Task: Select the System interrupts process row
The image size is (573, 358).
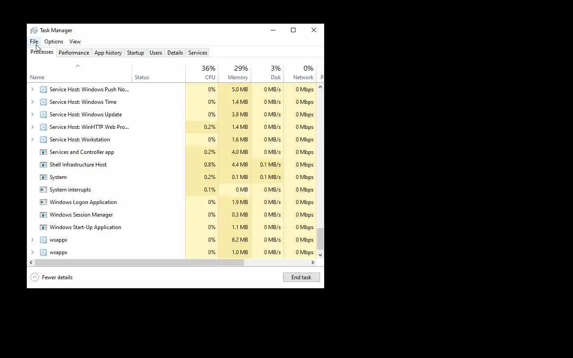Action: coord(172,190)
